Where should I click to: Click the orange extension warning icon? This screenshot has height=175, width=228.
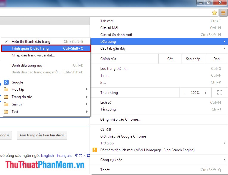click(x=95, y=150)
